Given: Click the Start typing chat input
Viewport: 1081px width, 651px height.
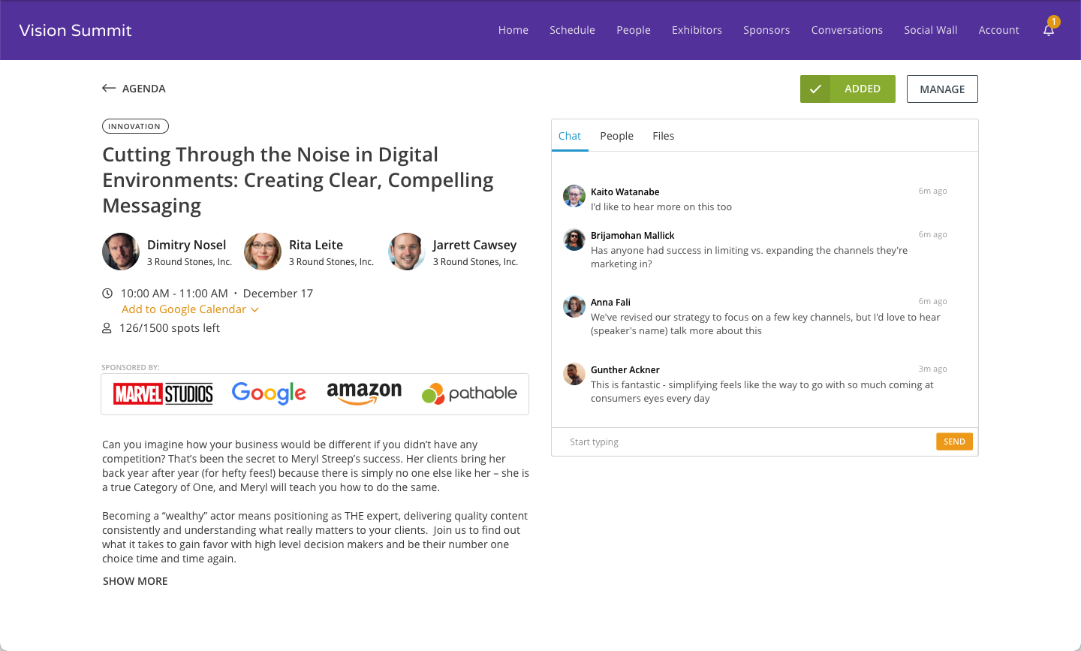Looking at the screenshot, I should point(743,442).
